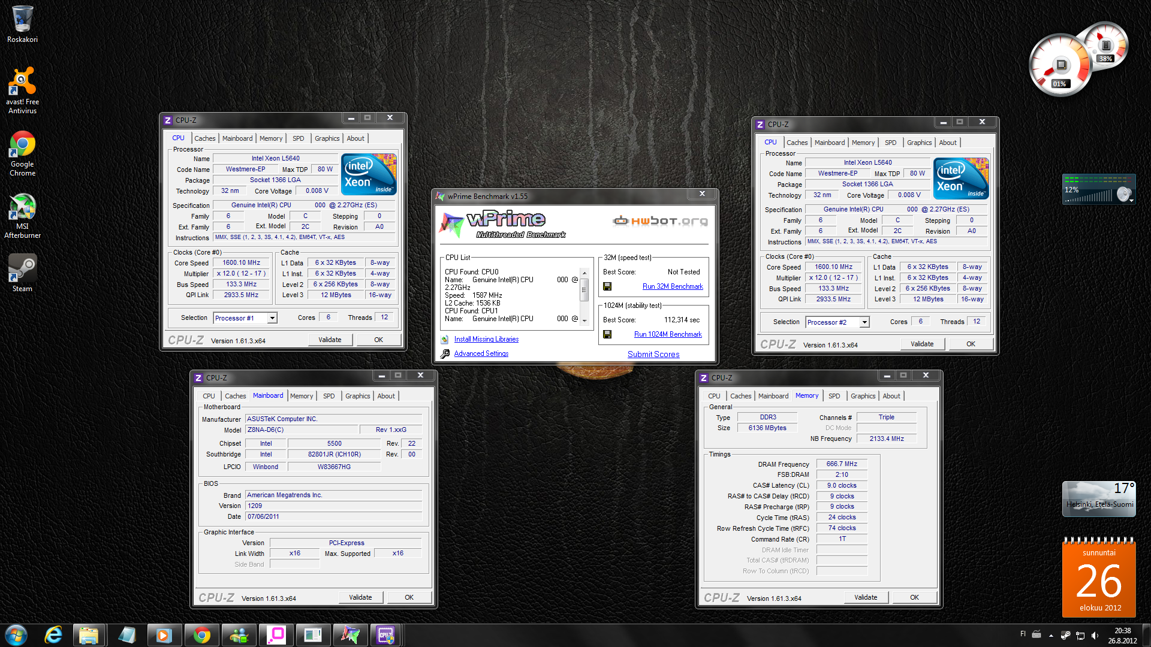Click the 666.7 MHz DRAM Frequency value
1151x647 pixels.
[842, 464]
